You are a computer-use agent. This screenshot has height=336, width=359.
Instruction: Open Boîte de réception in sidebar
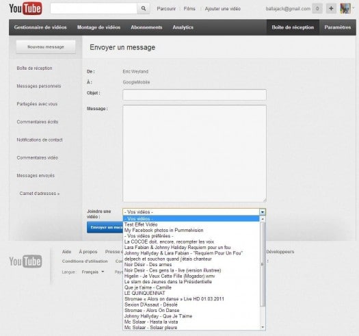[x=34, y=68]
